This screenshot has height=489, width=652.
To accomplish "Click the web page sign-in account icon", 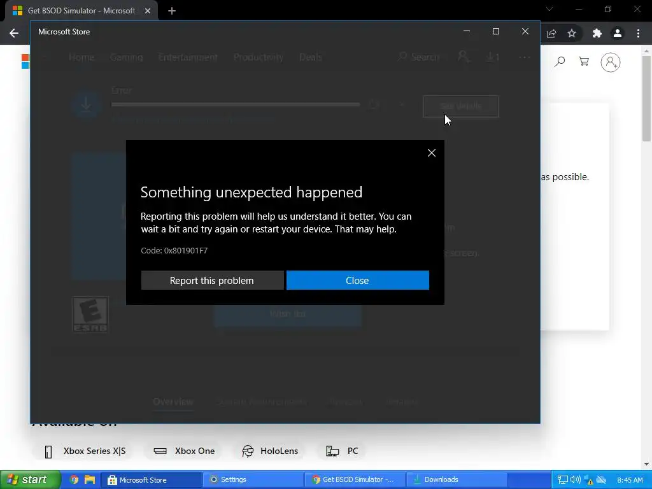I will 611,62.
